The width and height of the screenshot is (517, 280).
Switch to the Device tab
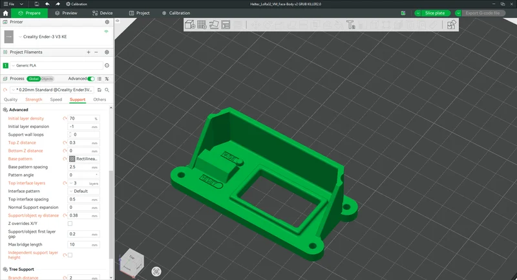coord(103,13)
